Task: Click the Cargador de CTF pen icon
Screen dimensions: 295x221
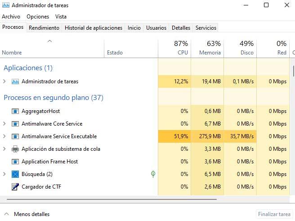Action: (x=15, y=187)
